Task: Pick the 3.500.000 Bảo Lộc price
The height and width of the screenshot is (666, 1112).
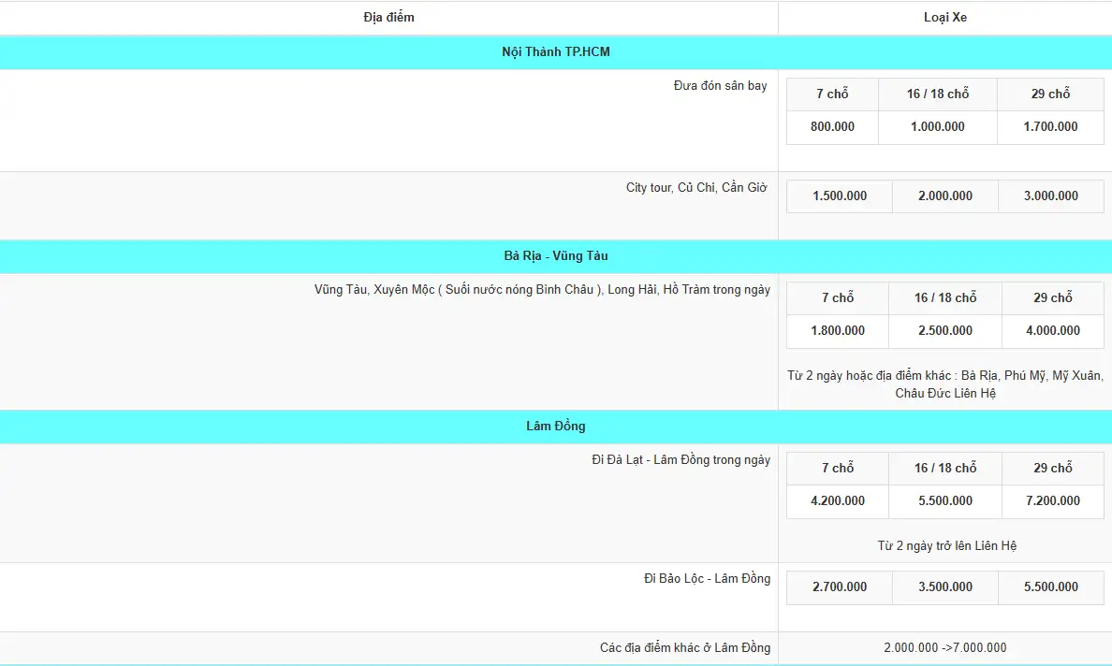Action: [945, 587]
